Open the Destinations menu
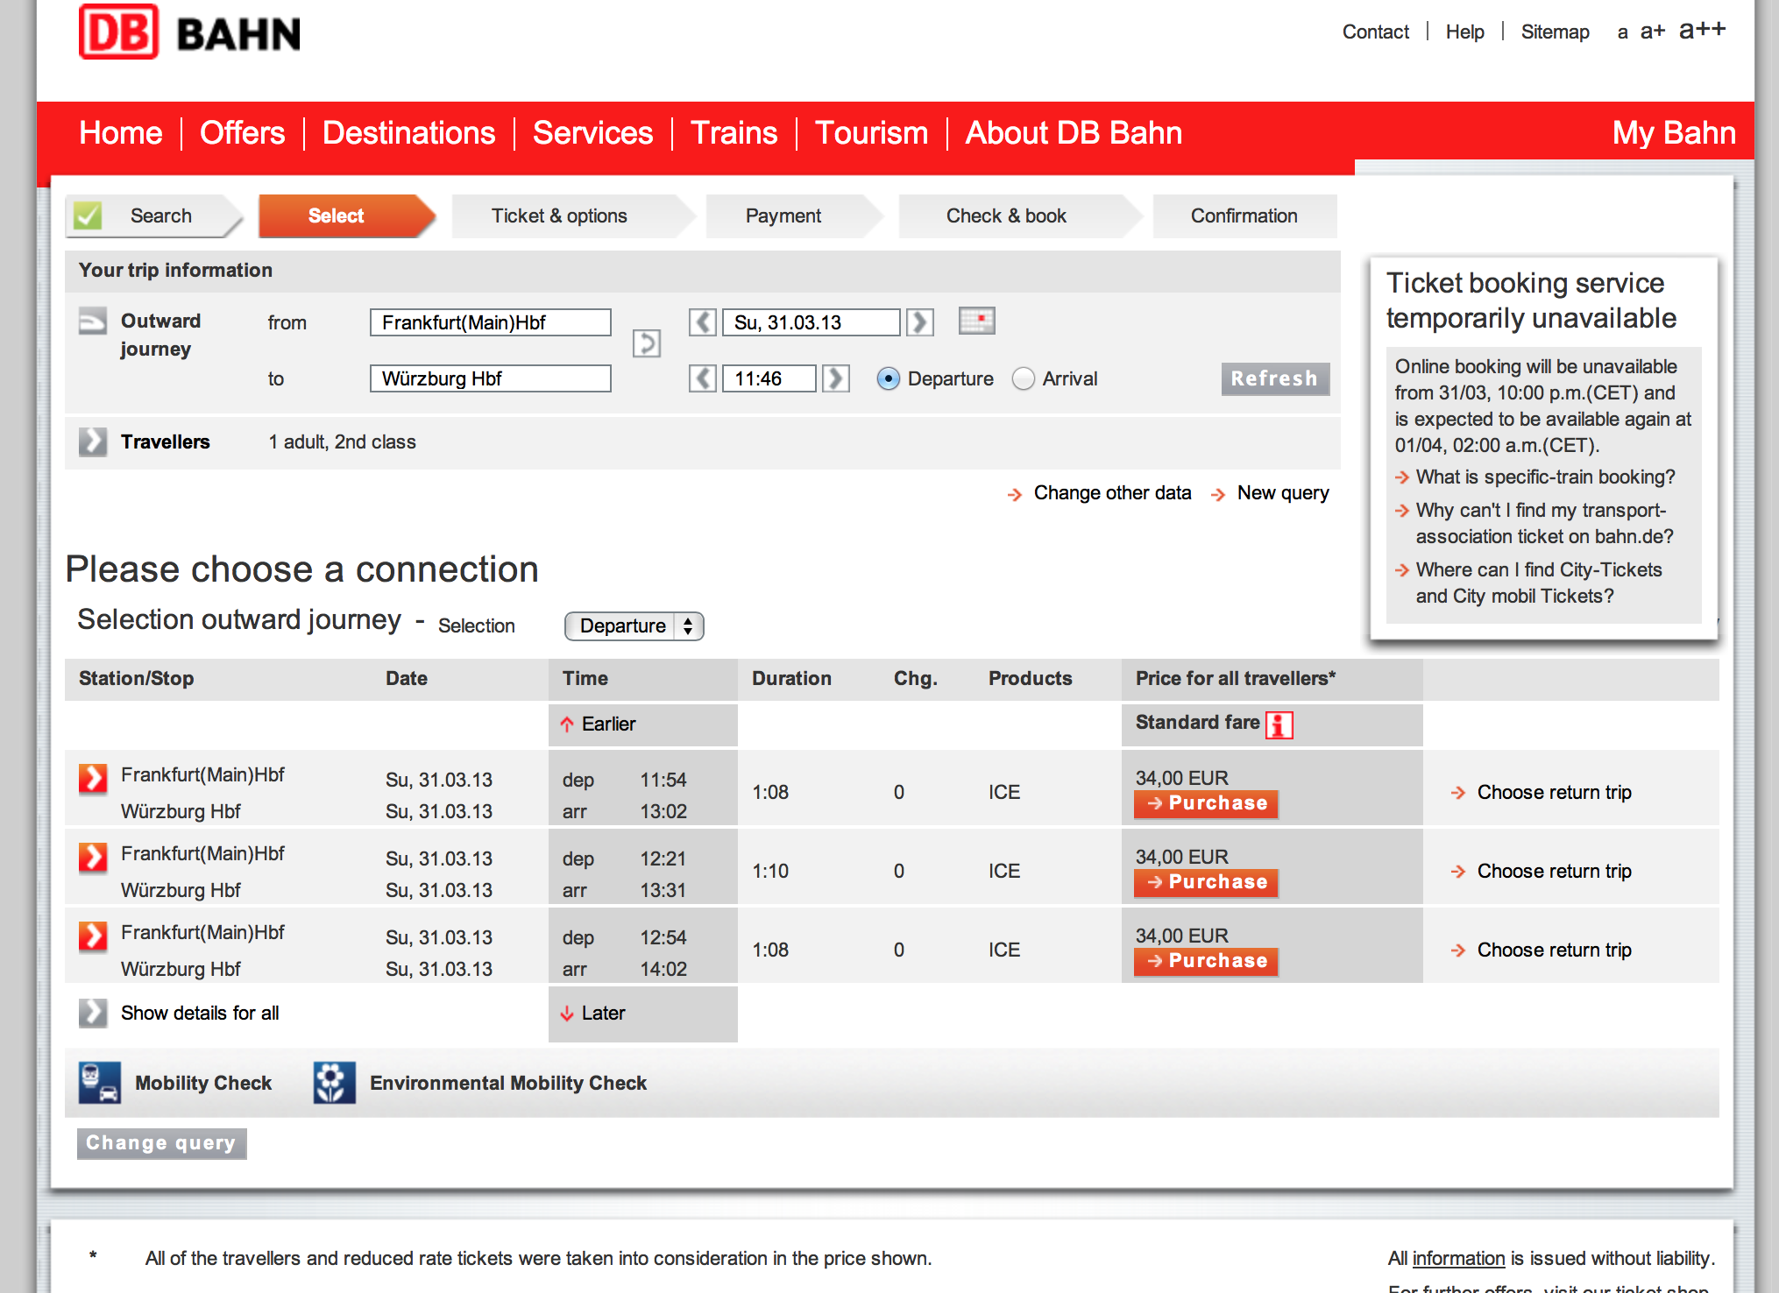Image resolution: width=1779 pixels, height=1293 pixels. click(x=408, y=133)
